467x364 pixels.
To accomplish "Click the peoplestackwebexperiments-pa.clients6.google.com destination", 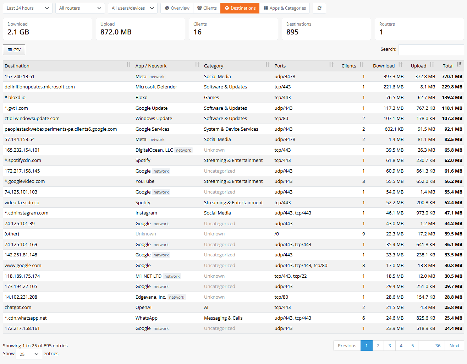I will point(61,129).
